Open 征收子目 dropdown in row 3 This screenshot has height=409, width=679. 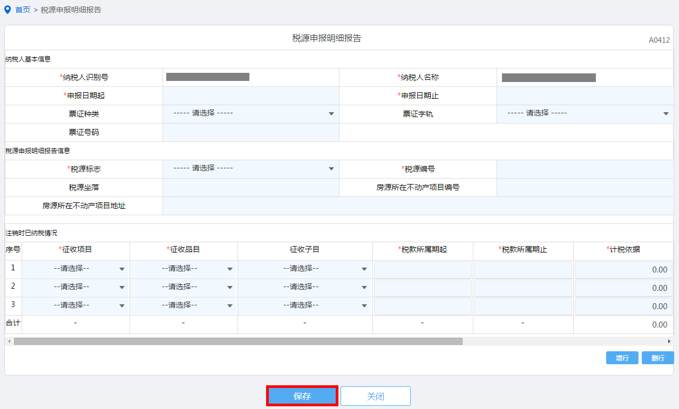(x=305, y=306)
